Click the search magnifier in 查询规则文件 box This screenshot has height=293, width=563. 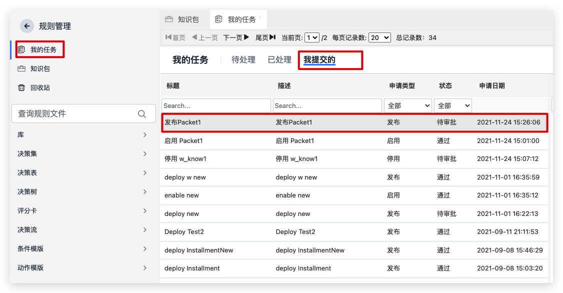[x=142, y=114]
